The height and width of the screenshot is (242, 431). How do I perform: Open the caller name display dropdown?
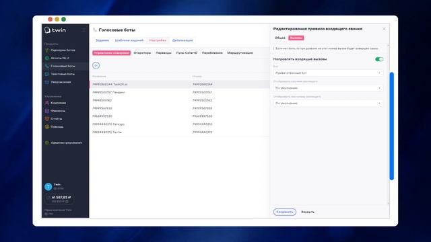(x=328, y=88)
